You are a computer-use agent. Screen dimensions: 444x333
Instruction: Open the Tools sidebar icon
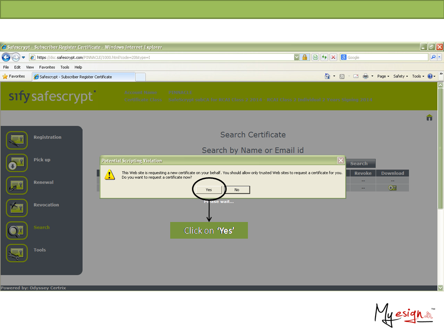click(17, 253)
